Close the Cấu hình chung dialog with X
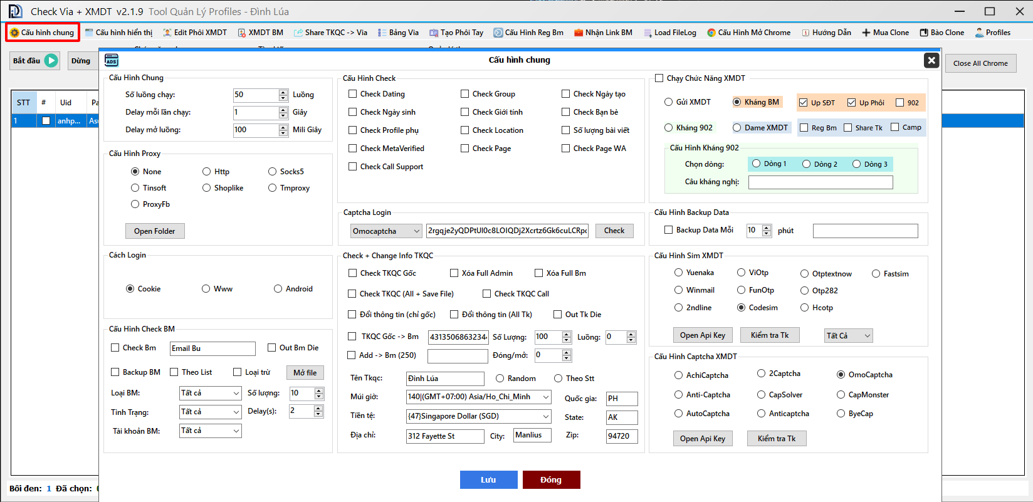 click(x=931, y=60)
